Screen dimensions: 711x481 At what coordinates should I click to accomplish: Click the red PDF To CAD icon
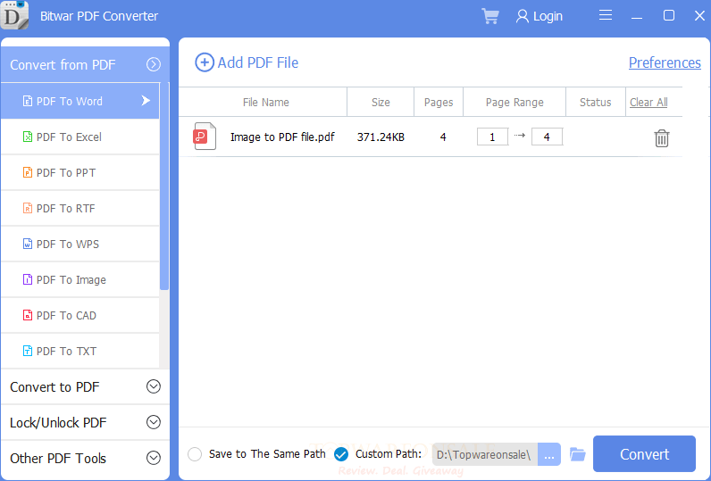[x=28, y=315]
